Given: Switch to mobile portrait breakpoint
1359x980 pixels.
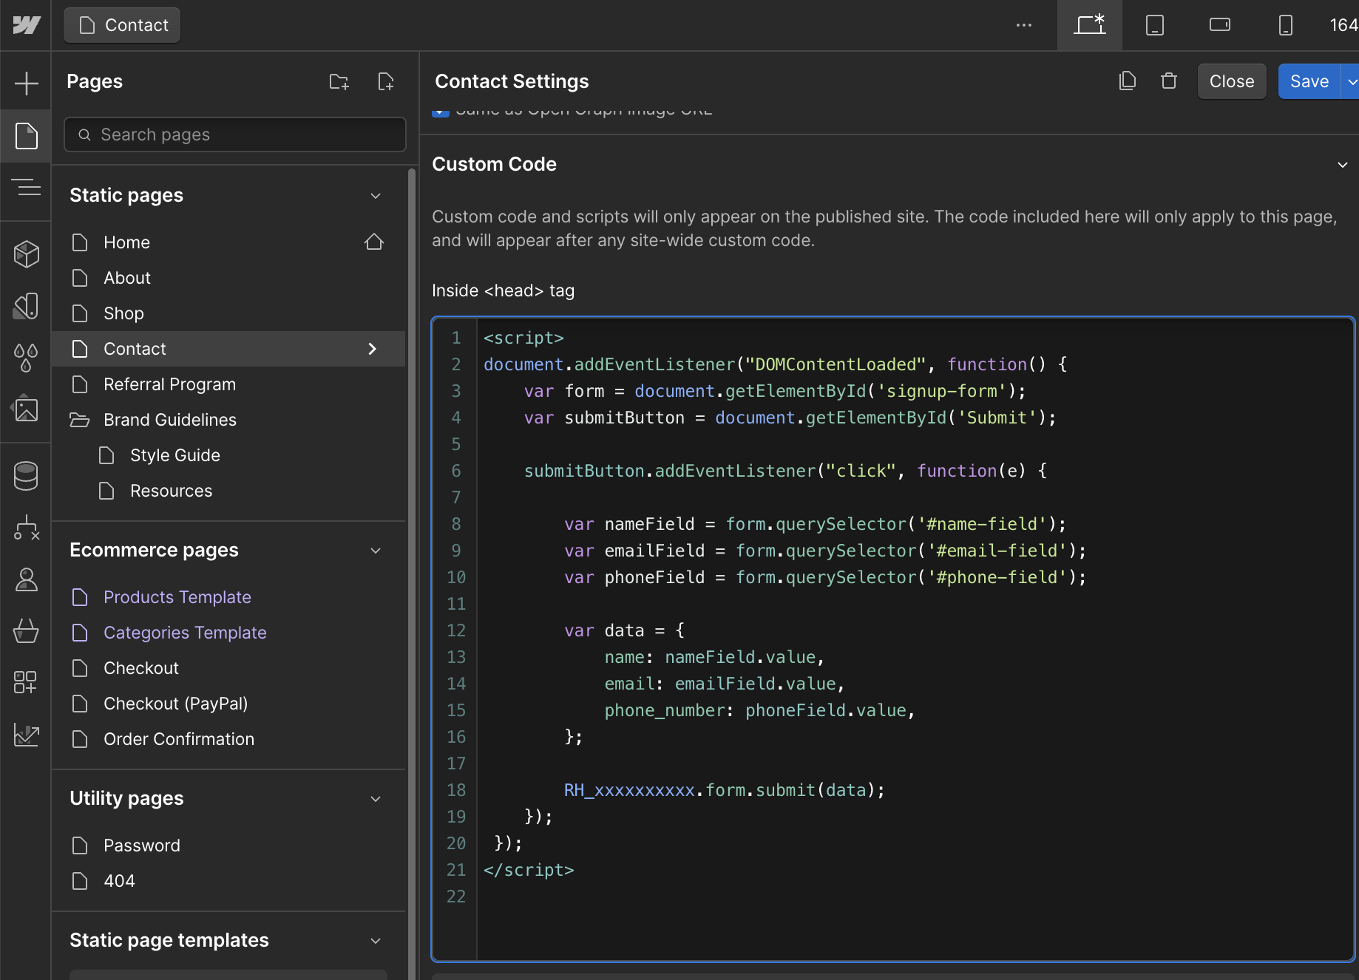Looking at the screenshot, I should (x=1286, y=25).
